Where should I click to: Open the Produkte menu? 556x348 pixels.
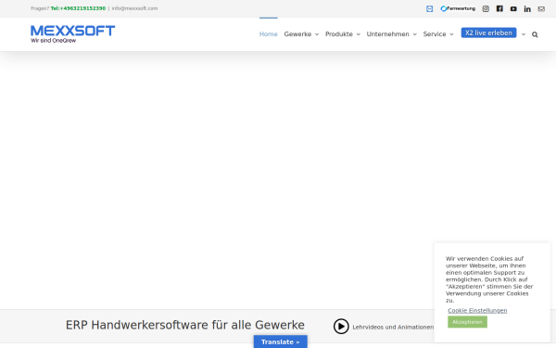coord(339,34)
